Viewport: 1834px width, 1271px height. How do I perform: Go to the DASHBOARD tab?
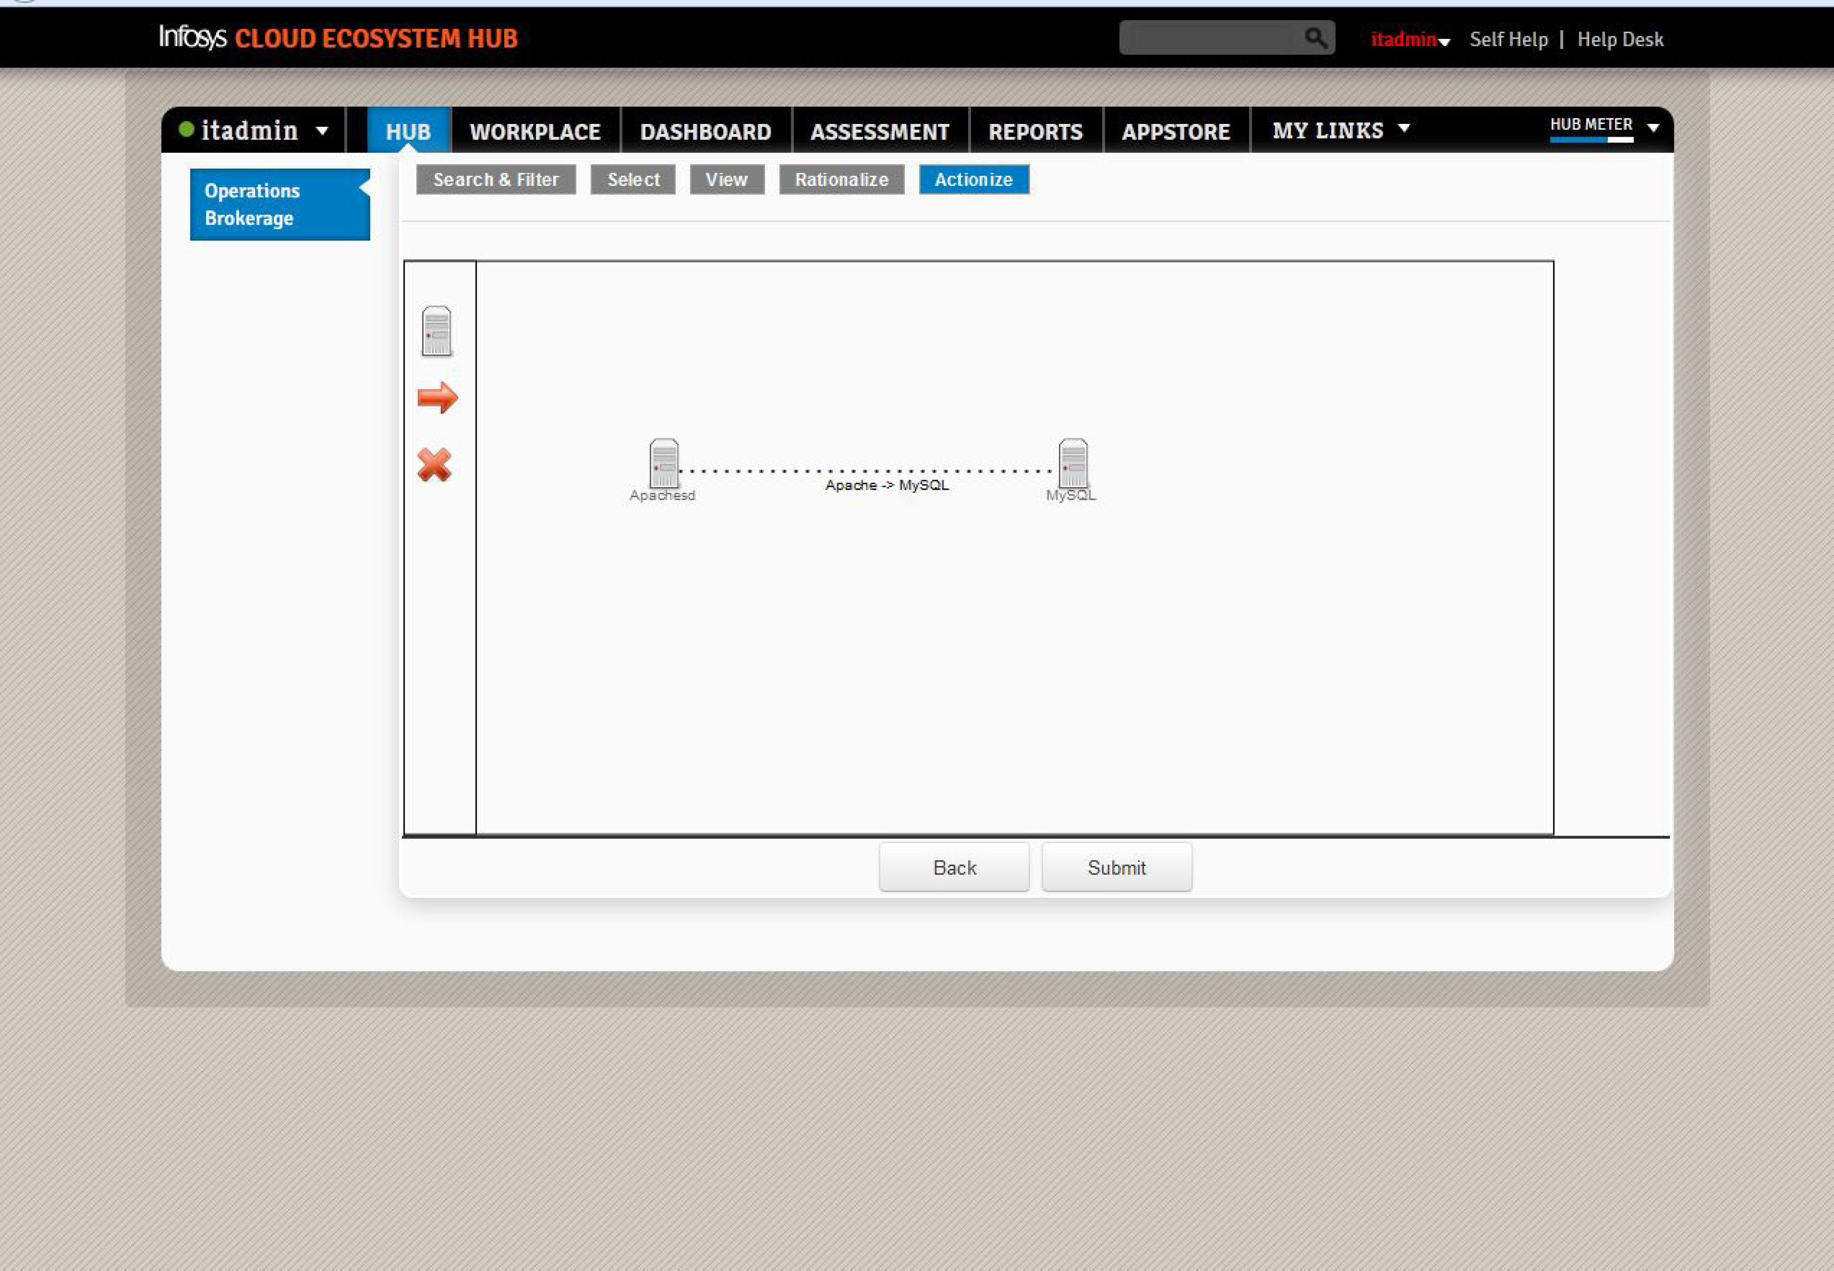point(705,131)
